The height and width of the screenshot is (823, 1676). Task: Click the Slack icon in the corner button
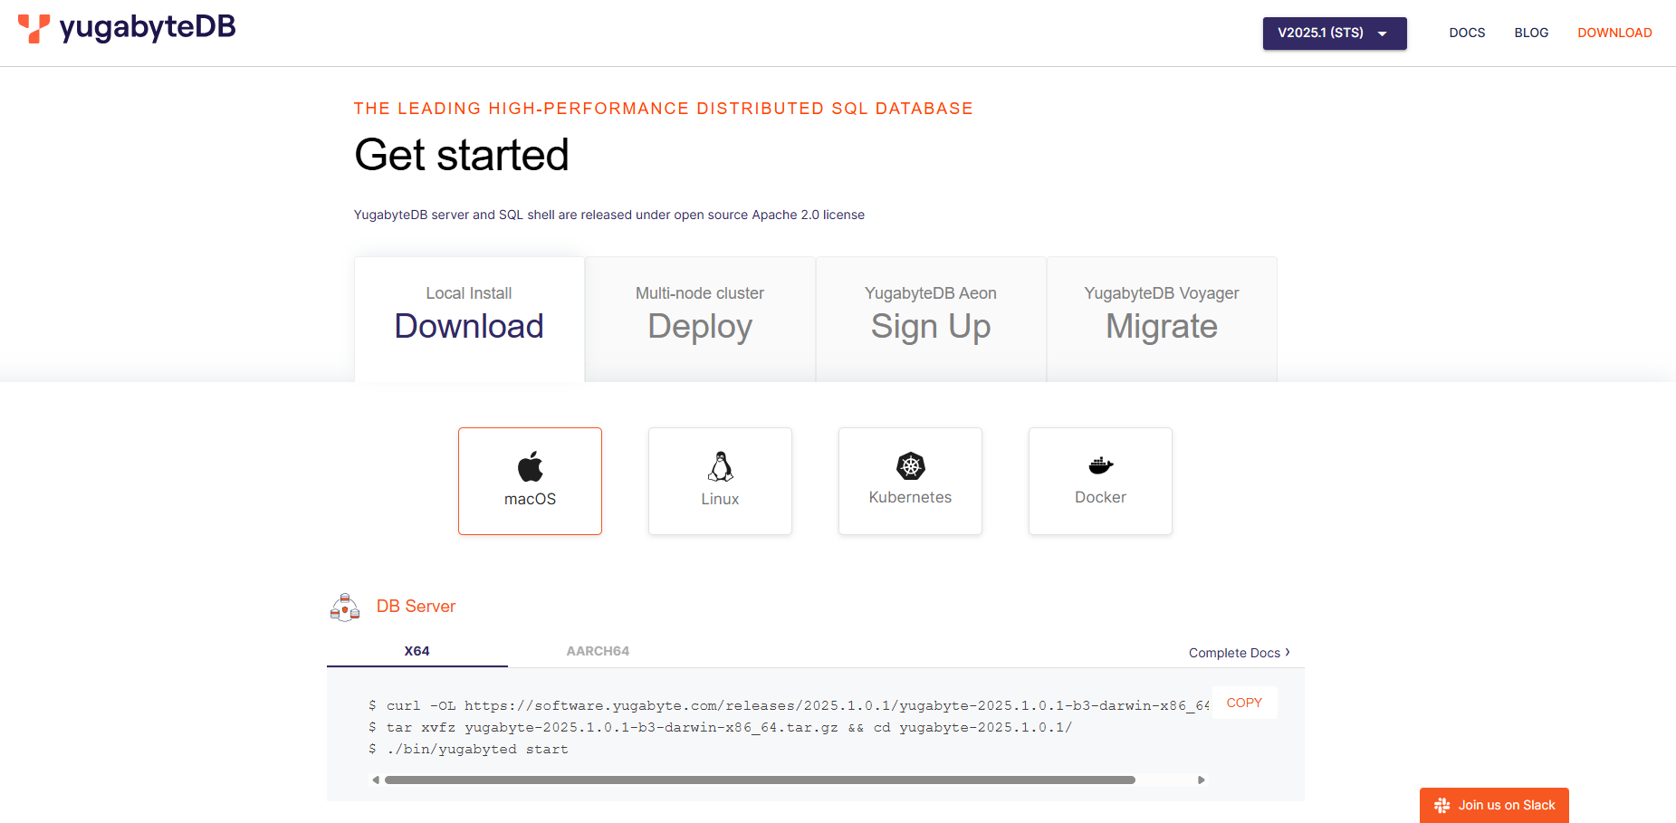[1441, 805]
